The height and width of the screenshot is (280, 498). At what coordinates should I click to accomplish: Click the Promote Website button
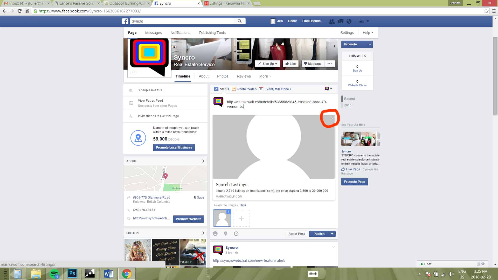pyautogui.click(x=188, y=219)
